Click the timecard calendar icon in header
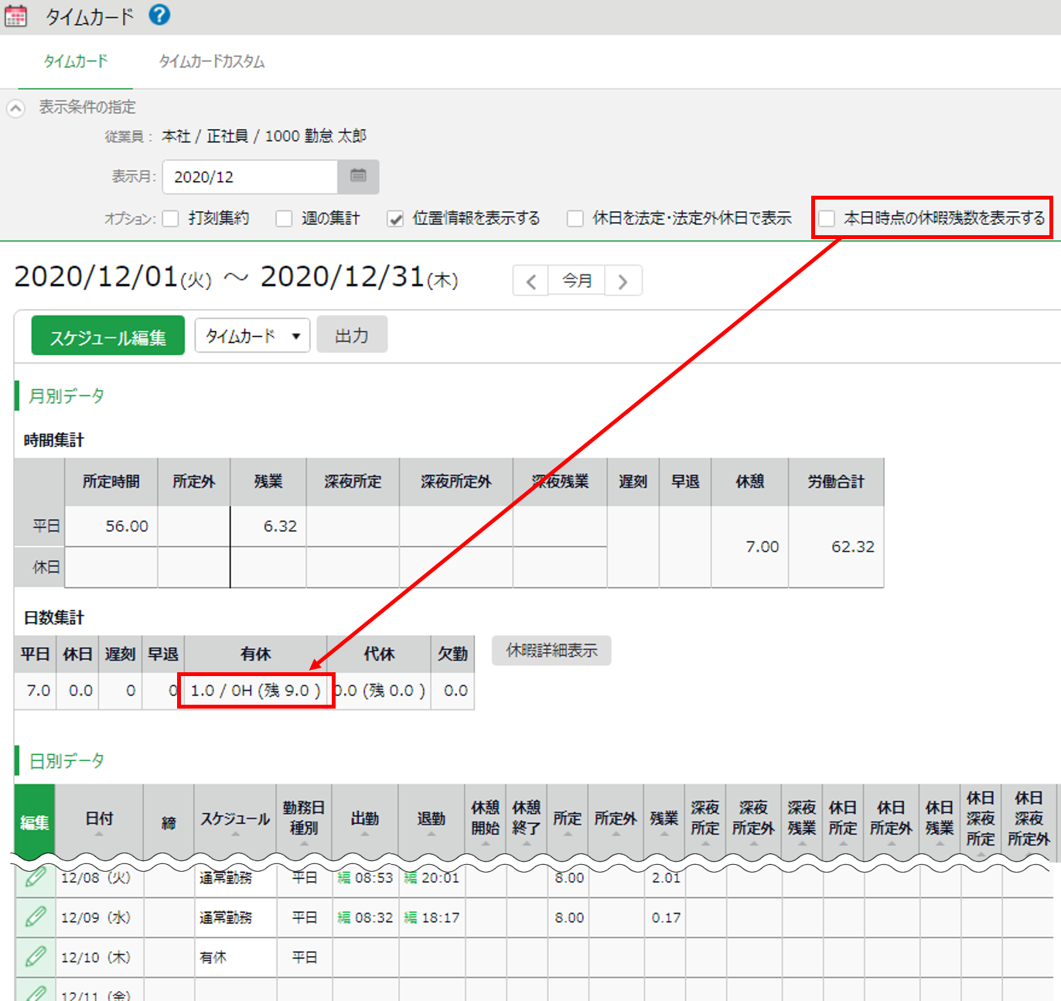 pyautogui.click(x=16, y=16)
